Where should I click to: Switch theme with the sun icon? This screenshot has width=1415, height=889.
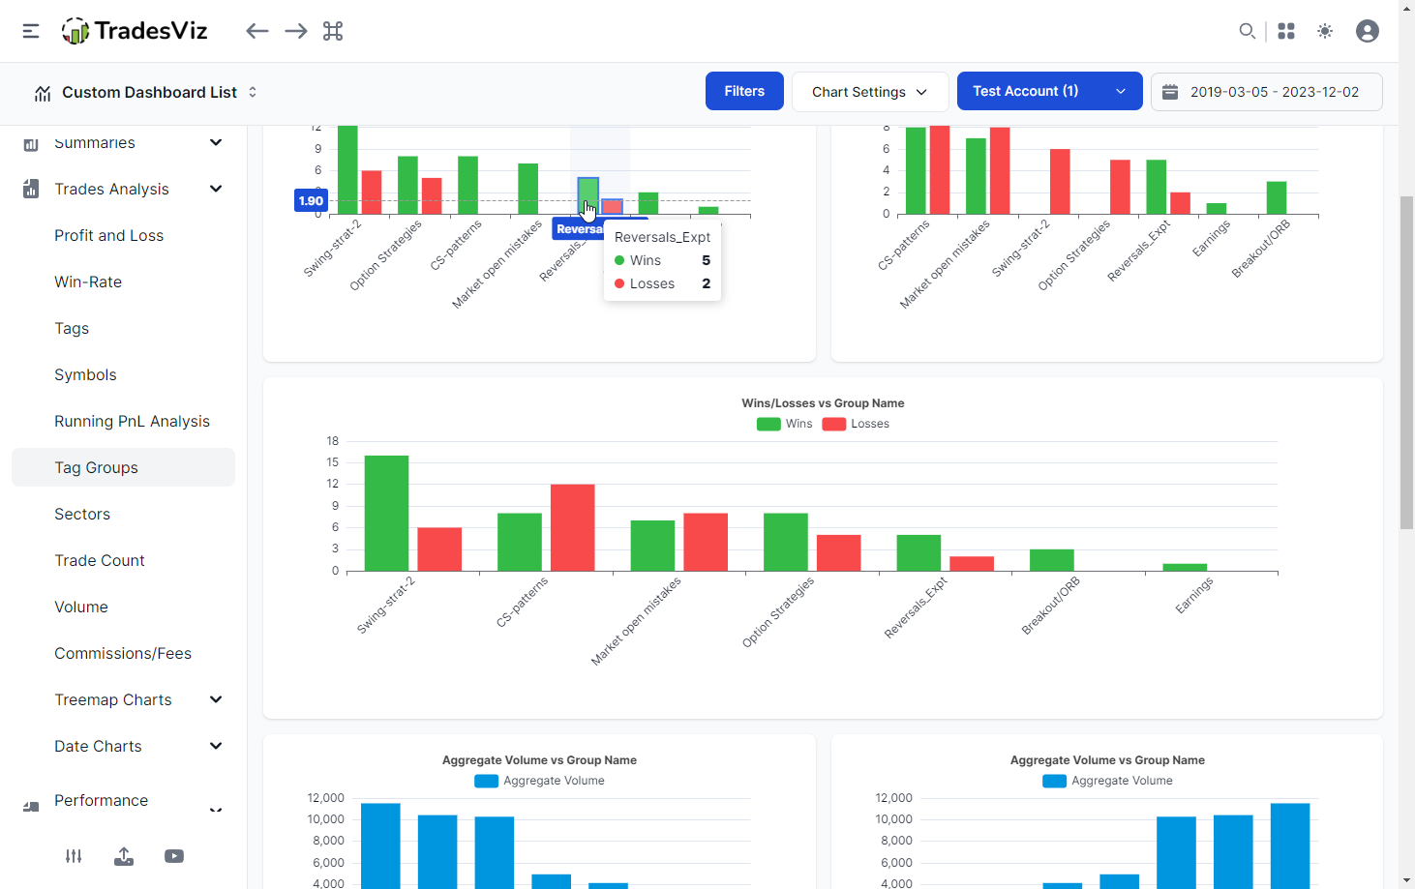(x=1325, y=31)
